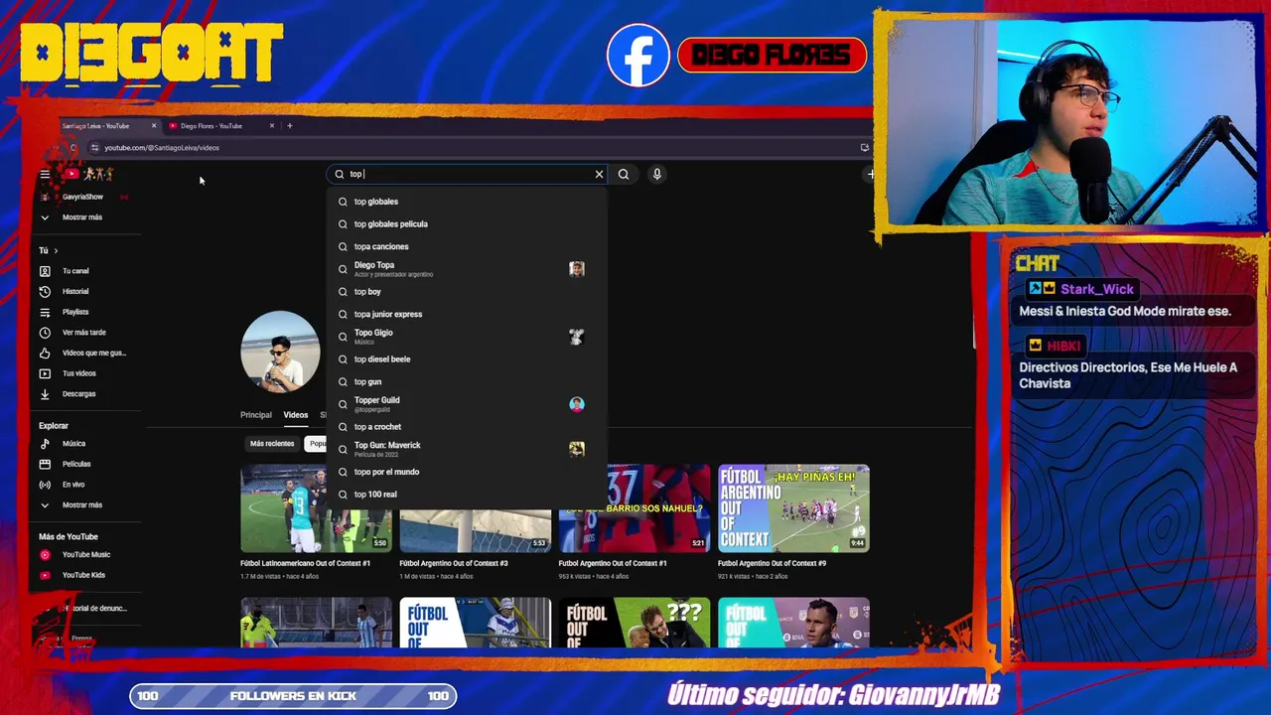Select suggestion 'topa junior express'

467,314
